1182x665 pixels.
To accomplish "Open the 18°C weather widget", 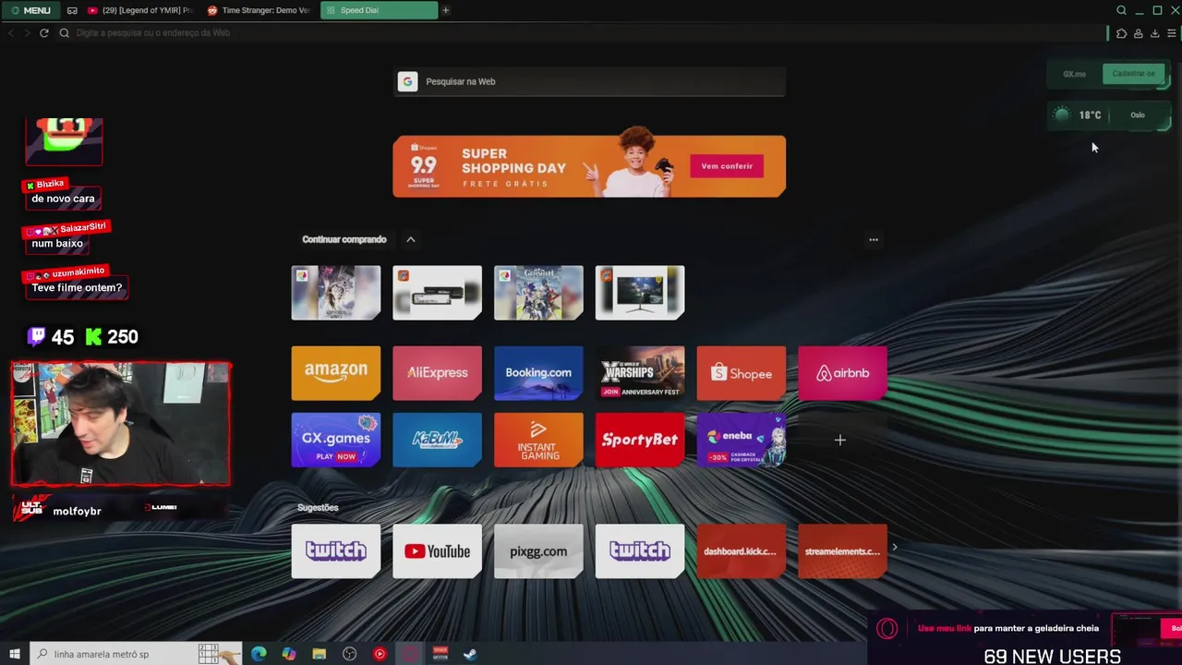I will [1079, 115].
